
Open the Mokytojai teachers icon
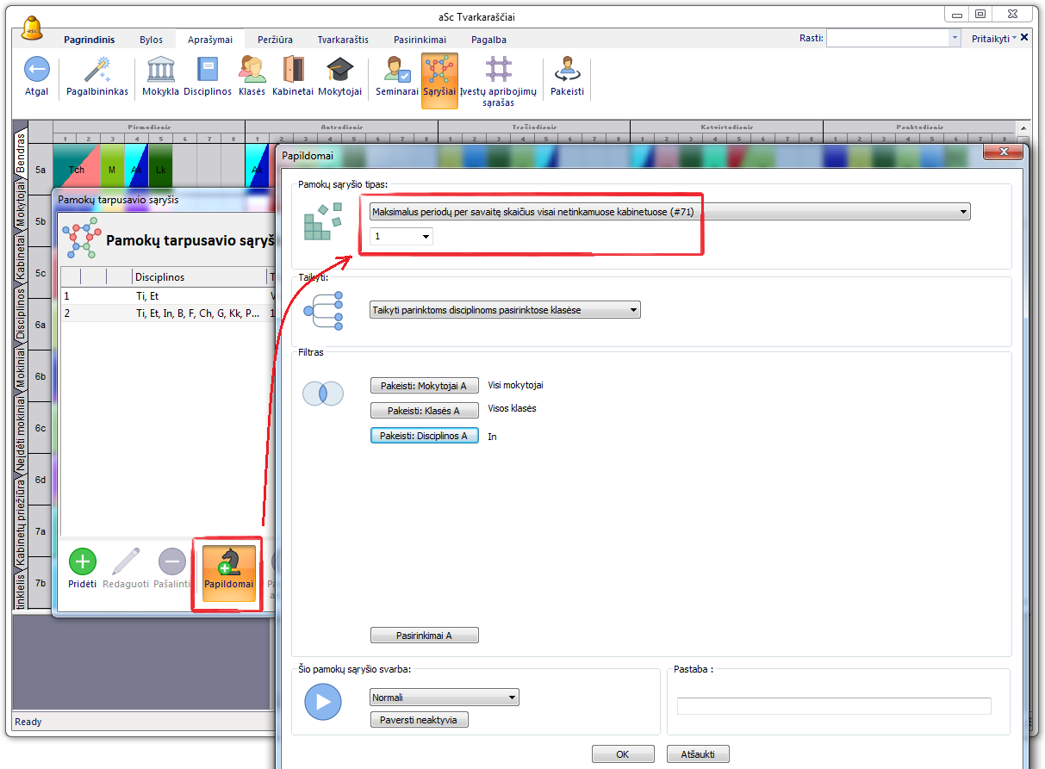pos(339,71)
